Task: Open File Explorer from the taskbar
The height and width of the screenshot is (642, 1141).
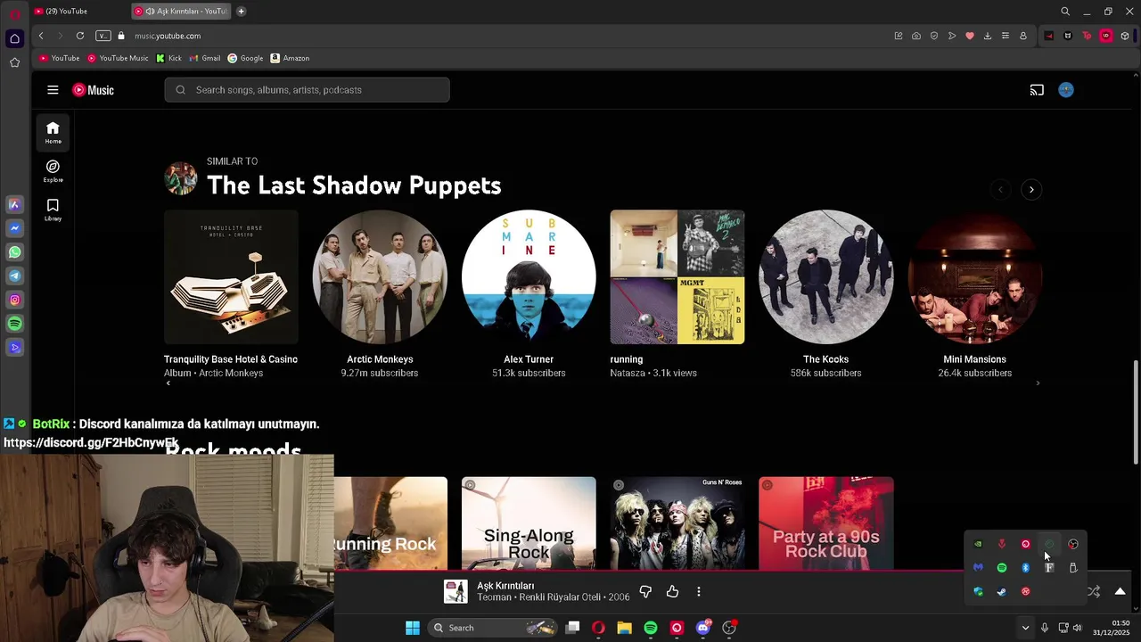Action: click(x=624, y=628)
